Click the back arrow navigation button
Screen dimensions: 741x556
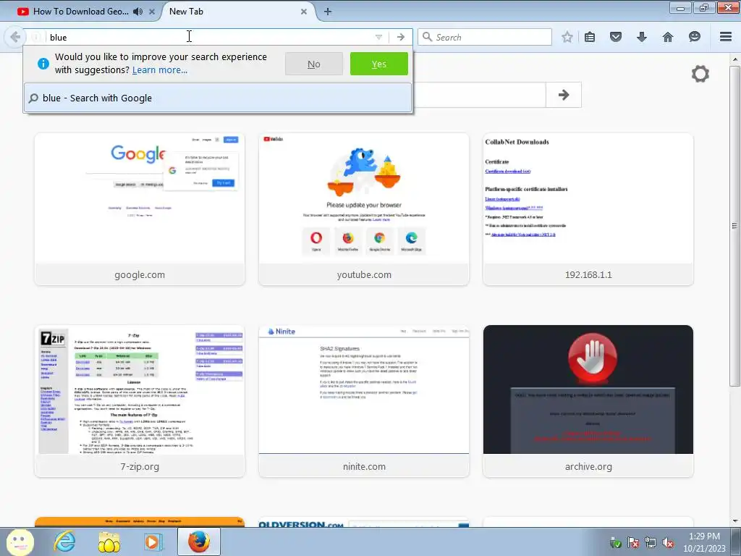point(15,37)
